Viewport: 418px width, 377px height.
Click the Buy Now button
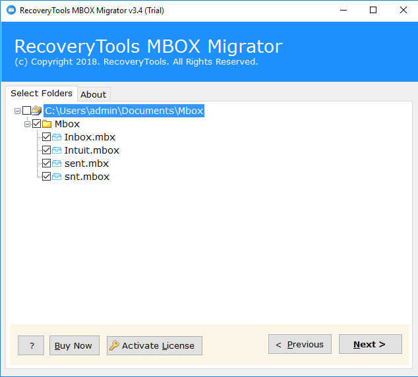(x=75, y=345)
